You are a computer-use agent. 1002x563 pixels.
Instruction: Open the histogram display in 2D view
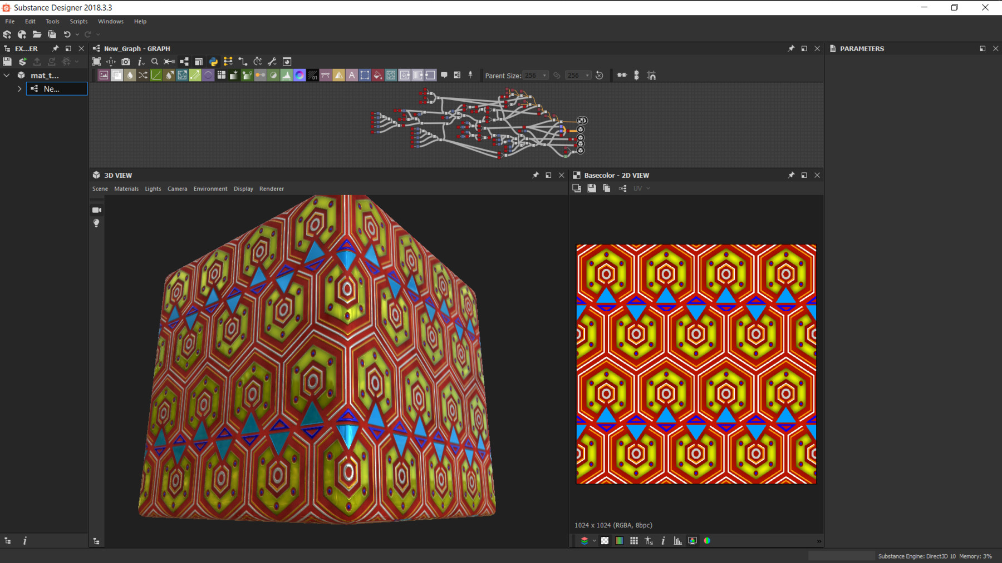click(678, 540)
